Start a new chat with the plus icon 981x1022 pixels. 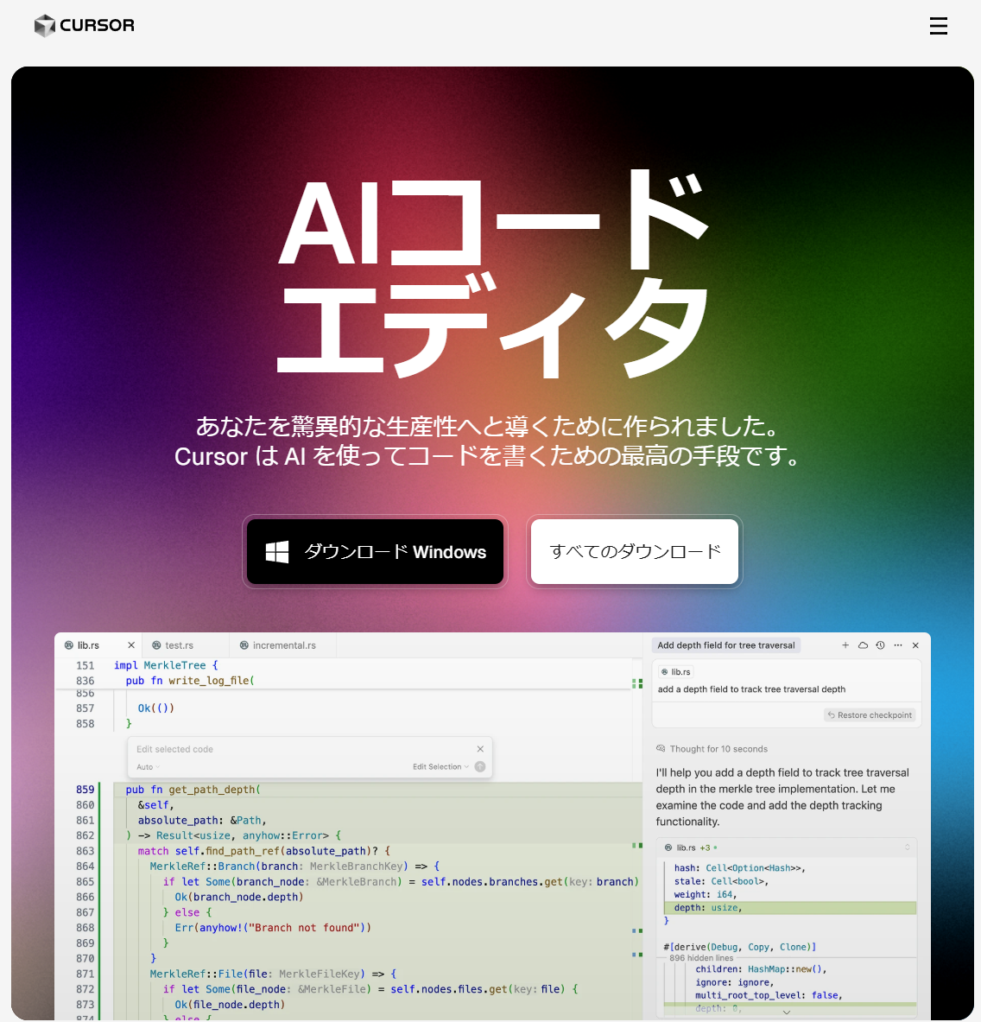845,645
